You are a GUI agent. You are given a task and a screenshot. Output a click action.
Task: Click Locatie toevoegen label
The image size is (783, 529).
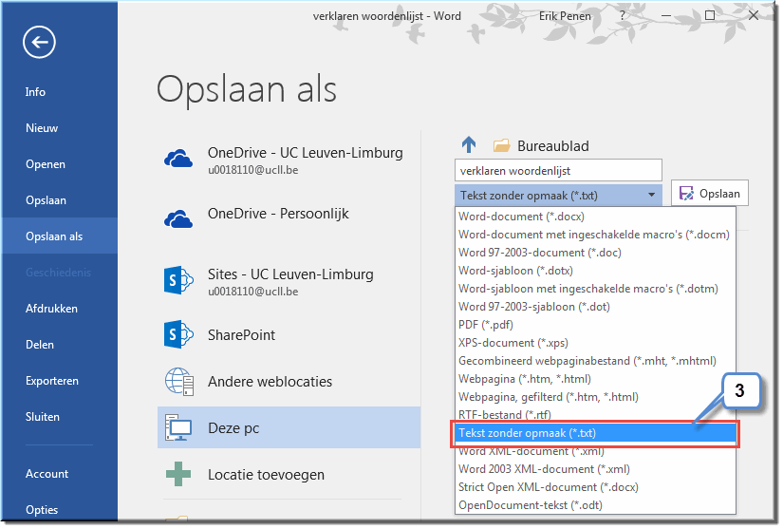pyautogui.click(x=266, y=475)
